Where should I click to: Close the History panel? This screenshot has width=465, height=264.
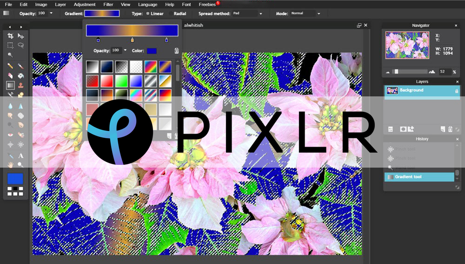point(457,139)
